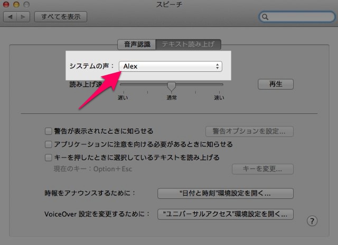This screenshot has height=245, width=338.
Task: Click the 時報をアナウンスするために： label
Action: (90, 193)
